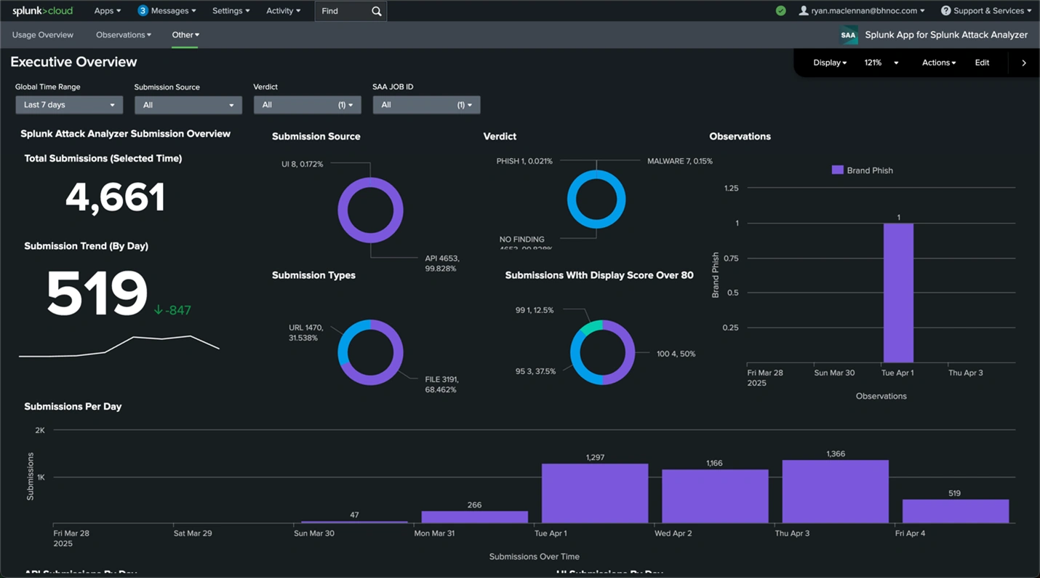Click into the Find search field
The image size is (1040, 578).
[342, 11]
